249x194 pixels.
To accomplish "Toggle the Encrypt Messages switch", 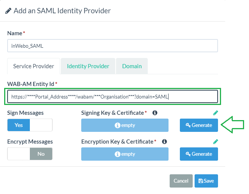I will pyautogui.click(x=30, y=154).
